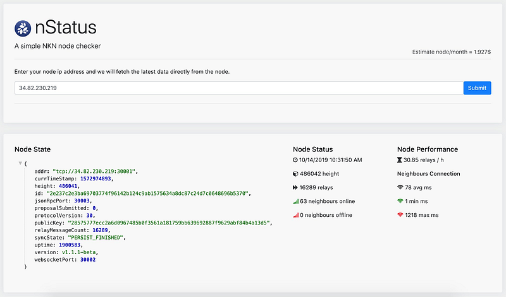Image resolution: width=506 pixels, height=297 pixels.
Task: Focus the node IP address input field
Action: click(x=238, y=88)
